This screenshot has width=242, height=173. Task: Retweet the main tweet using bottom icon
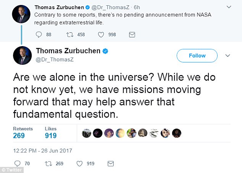(48, 163)
